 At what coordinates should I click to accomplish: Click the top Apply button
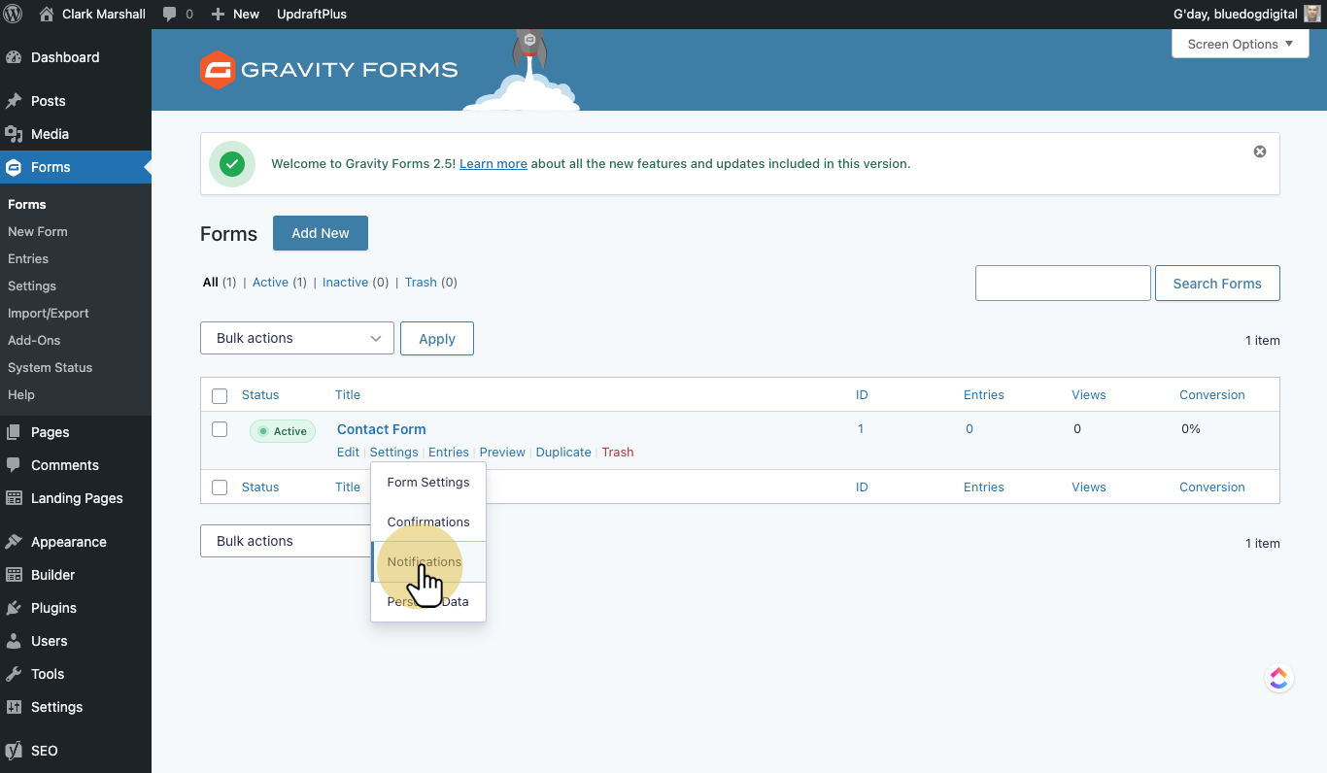point(437,338)
